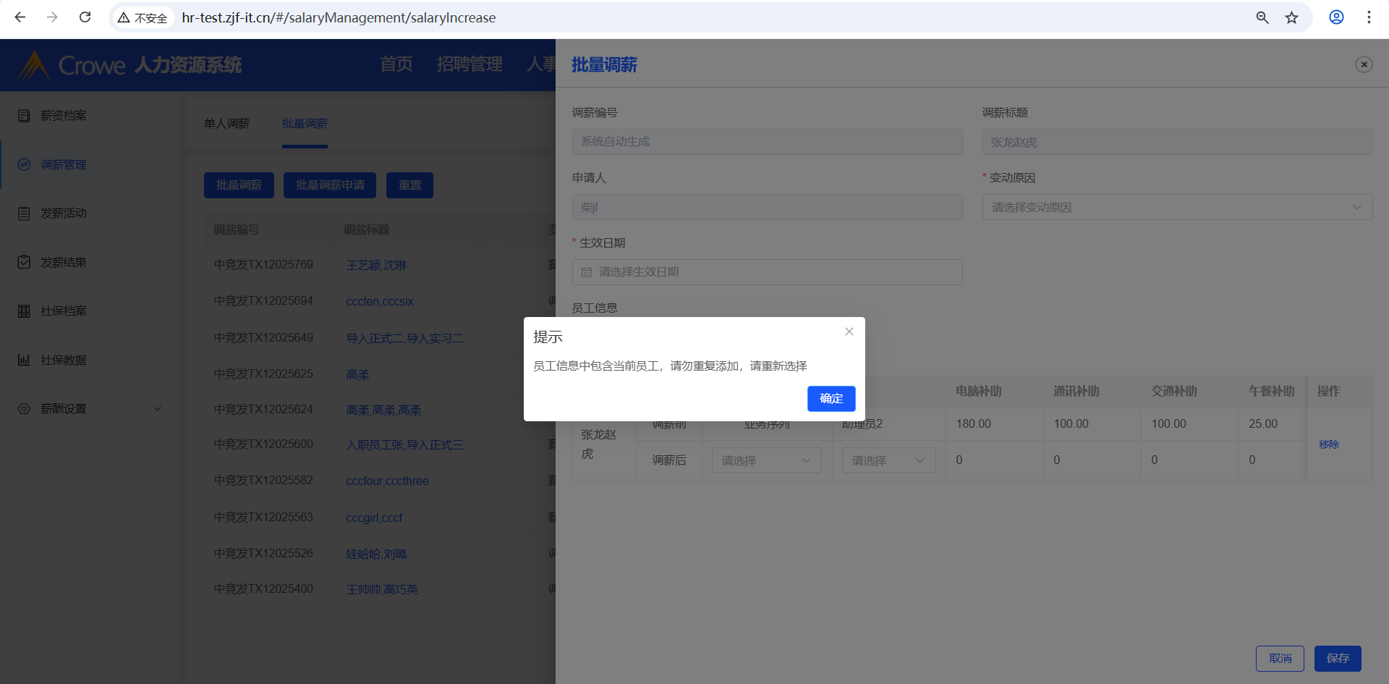The width and height of the screenshot is (1389, 684).
Task: Click the 电脑补助 column header
Action: (978, 392)
